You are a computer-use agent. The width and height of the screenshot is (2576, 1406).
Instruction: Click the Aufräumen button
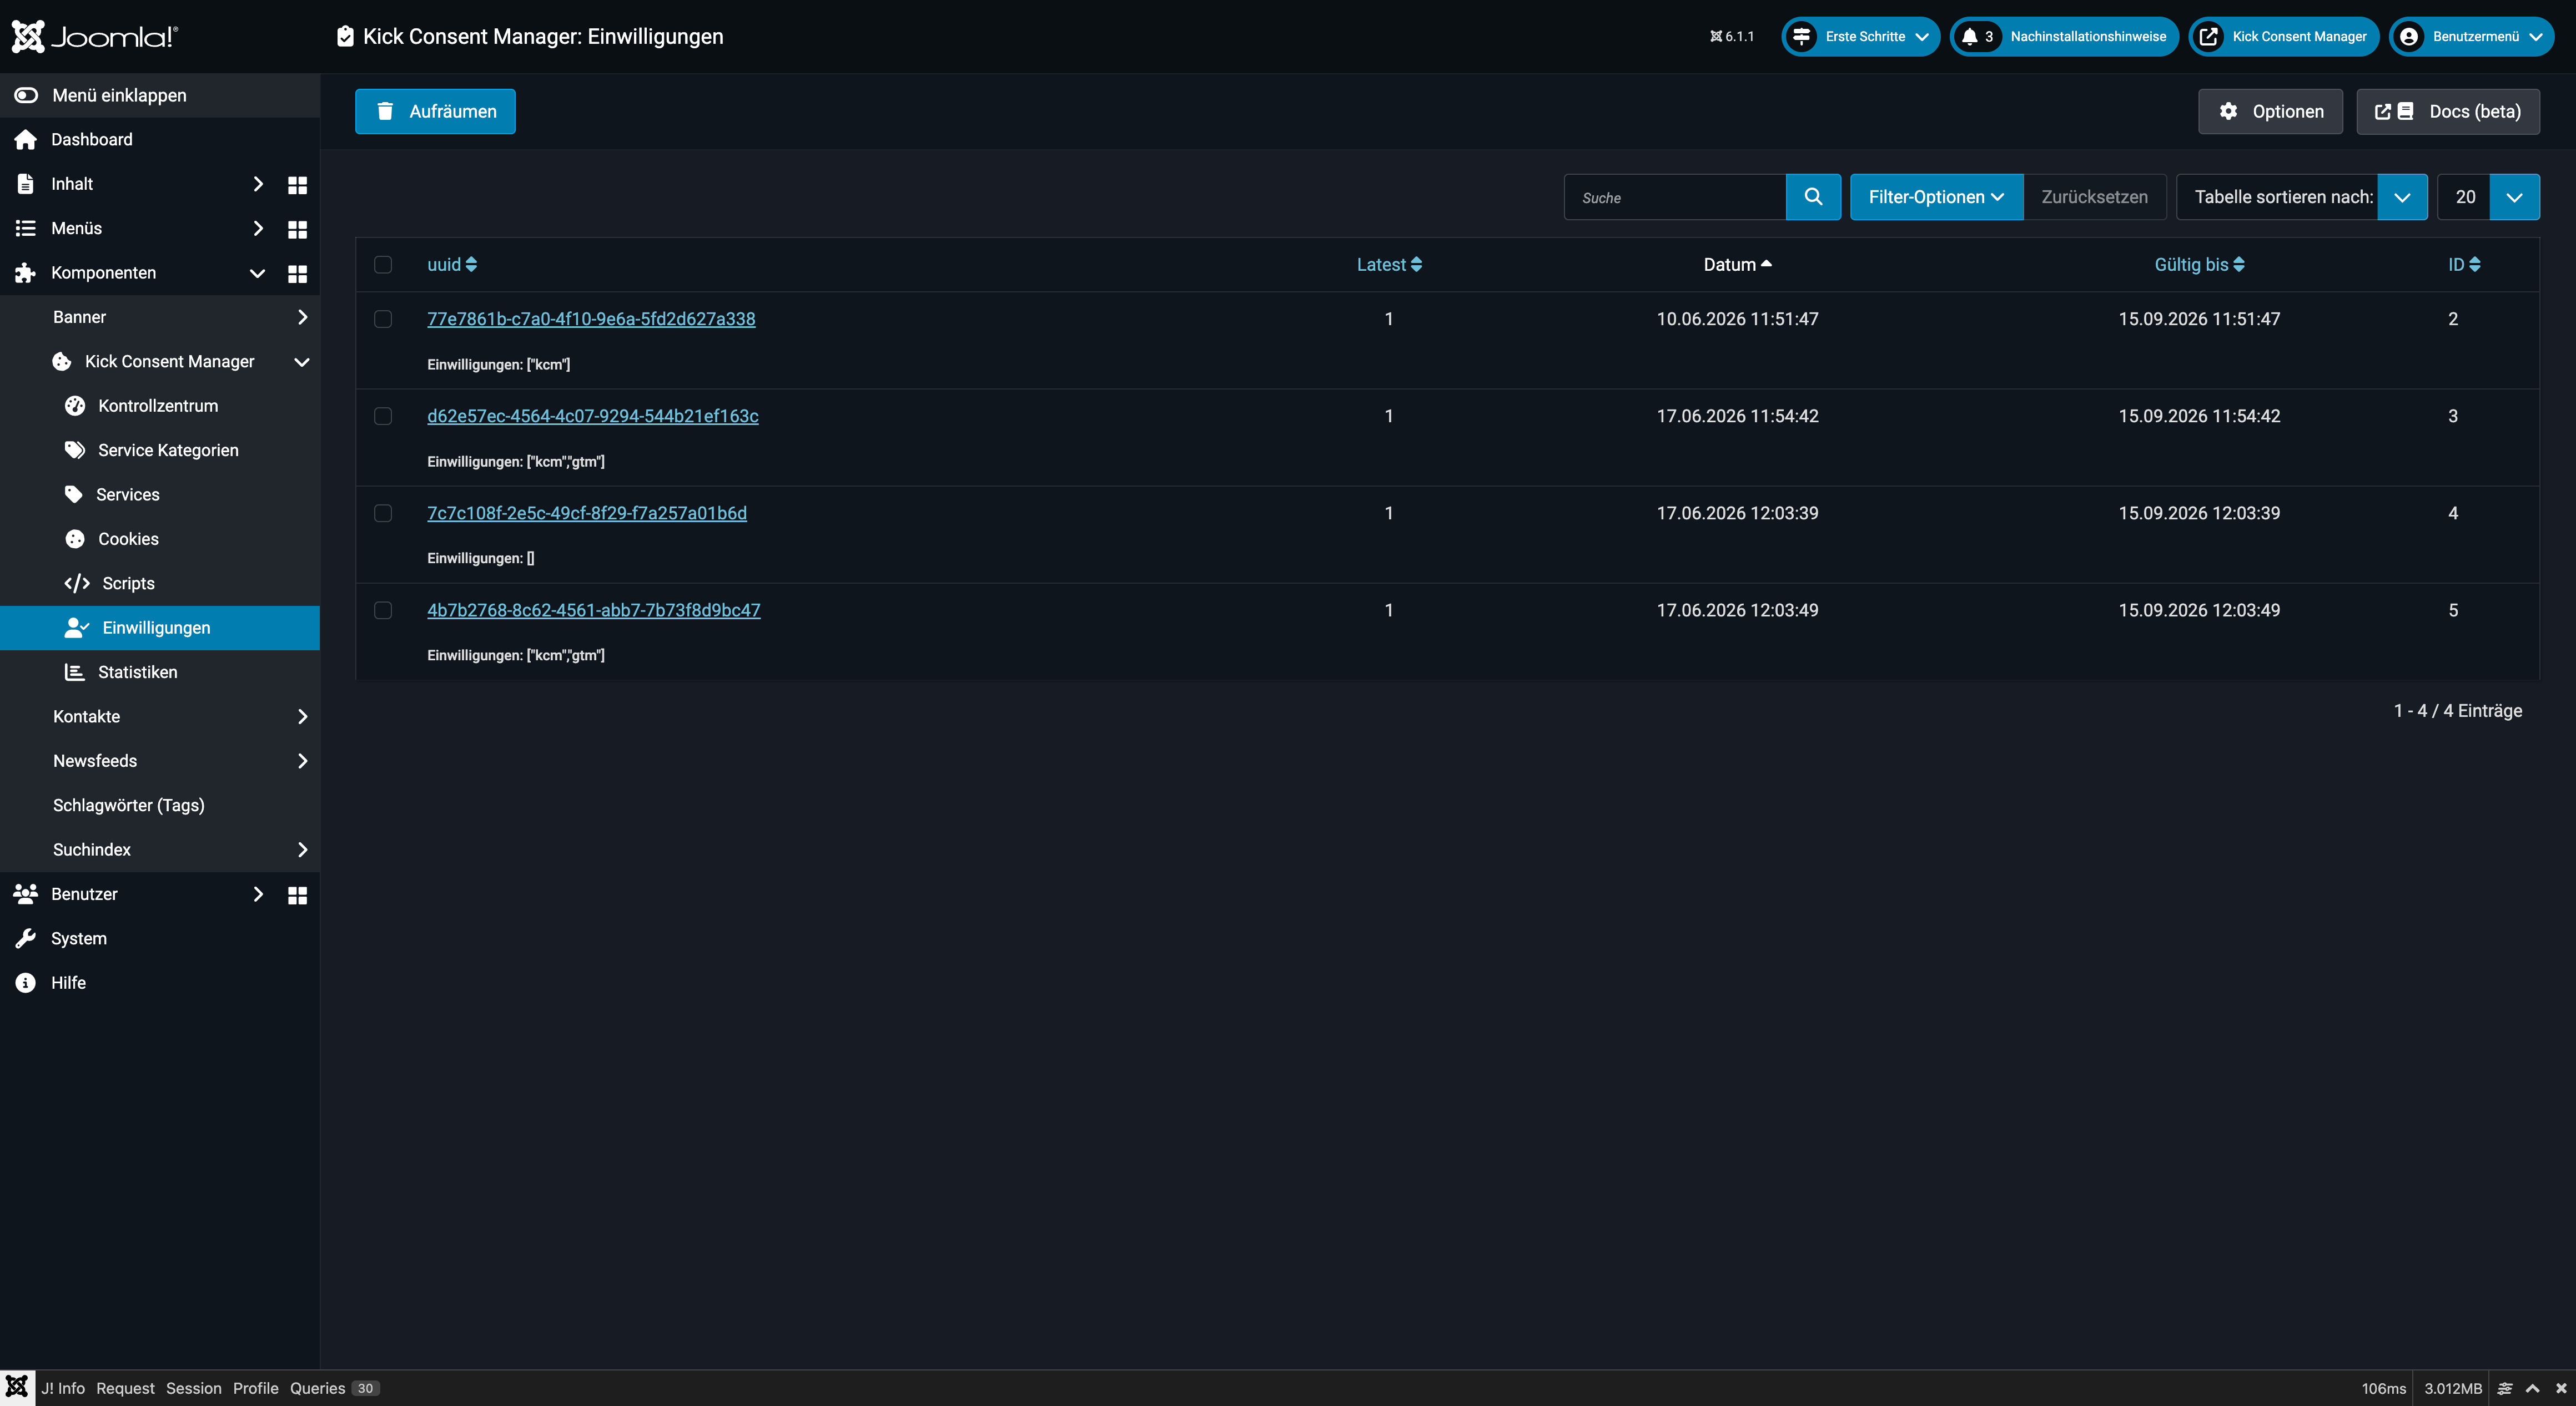pyautogui.click(x=435, y=111)
